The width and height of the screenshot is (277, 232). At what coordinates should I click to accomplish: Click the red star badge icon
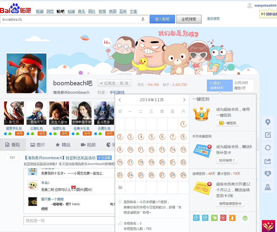point(223,218)
